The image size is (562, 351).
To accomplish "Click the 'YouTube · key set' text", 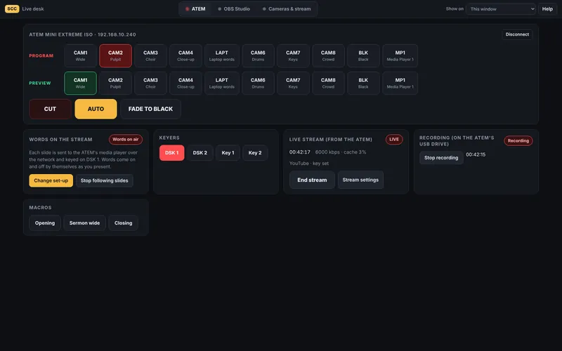I will (x=309, y=163).
